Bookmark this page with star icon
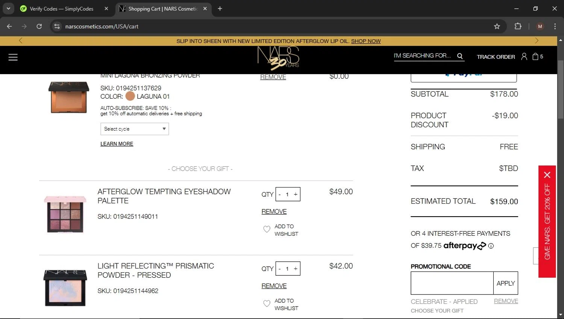 (497, 26)
